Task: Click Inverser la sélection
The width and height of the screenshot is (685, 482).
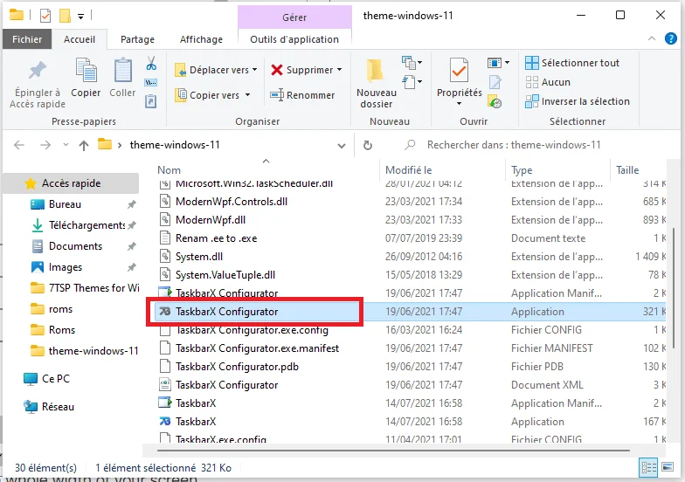Action: (578, 101)
